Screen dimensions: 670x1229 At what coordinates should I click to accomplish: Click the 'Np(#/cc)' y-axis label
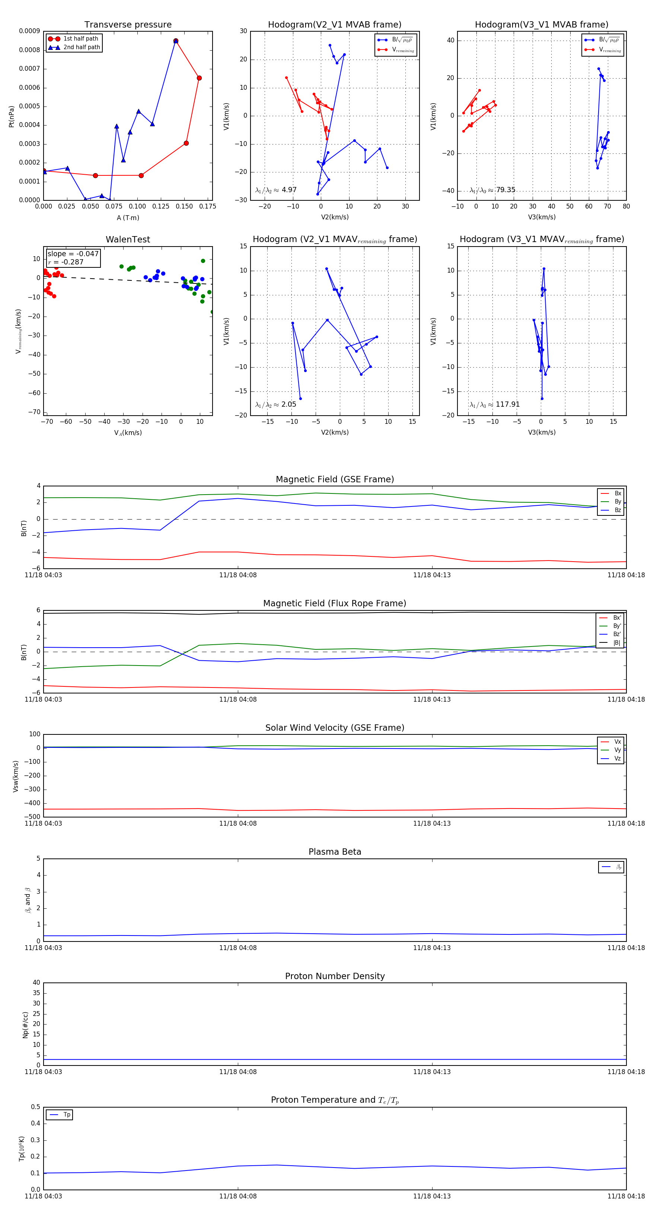coord(25,1025)
